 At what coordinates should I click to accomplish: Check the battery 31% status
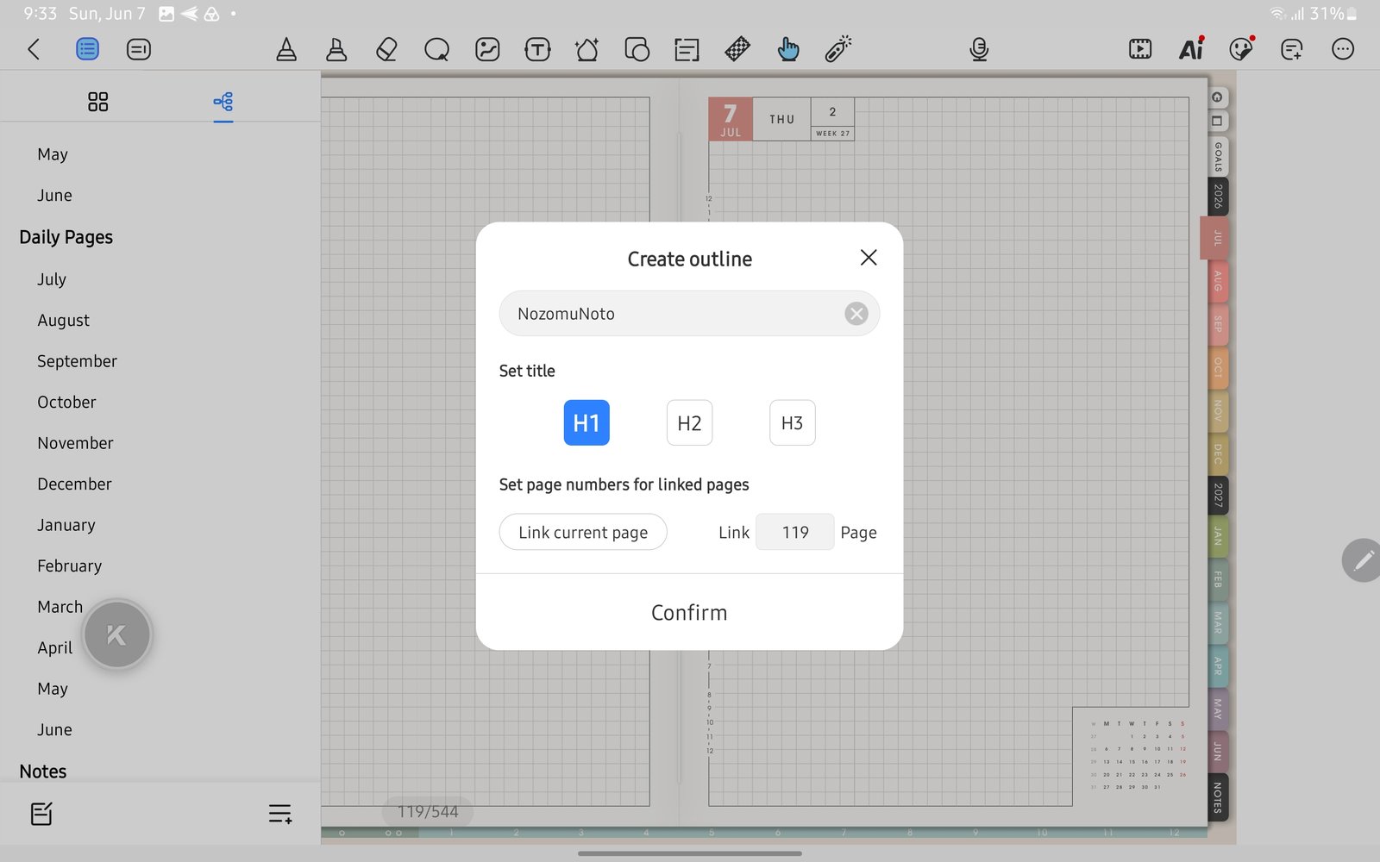(x=1333, y=13)
